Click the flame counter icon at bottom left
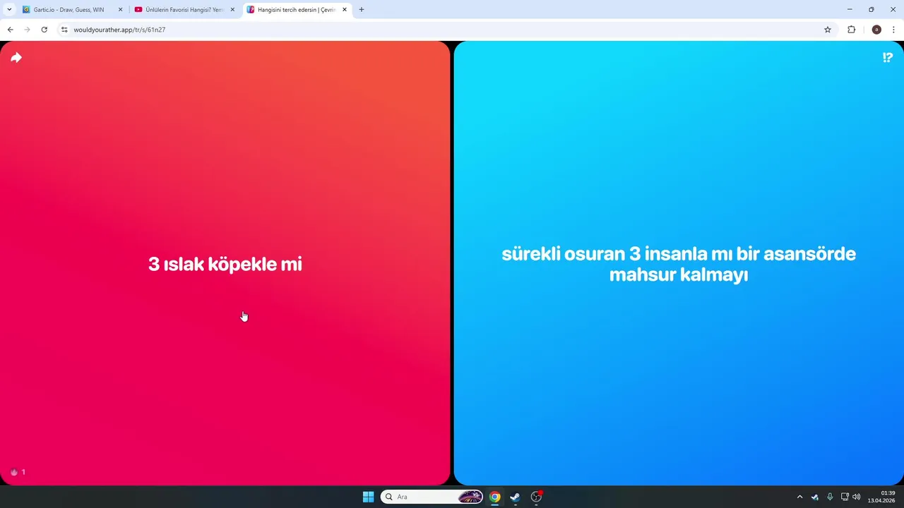This screenshot has width=904, height=508. (14, 472)
